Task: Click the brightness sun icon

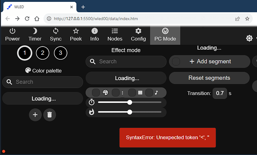Action: point(249,38)
